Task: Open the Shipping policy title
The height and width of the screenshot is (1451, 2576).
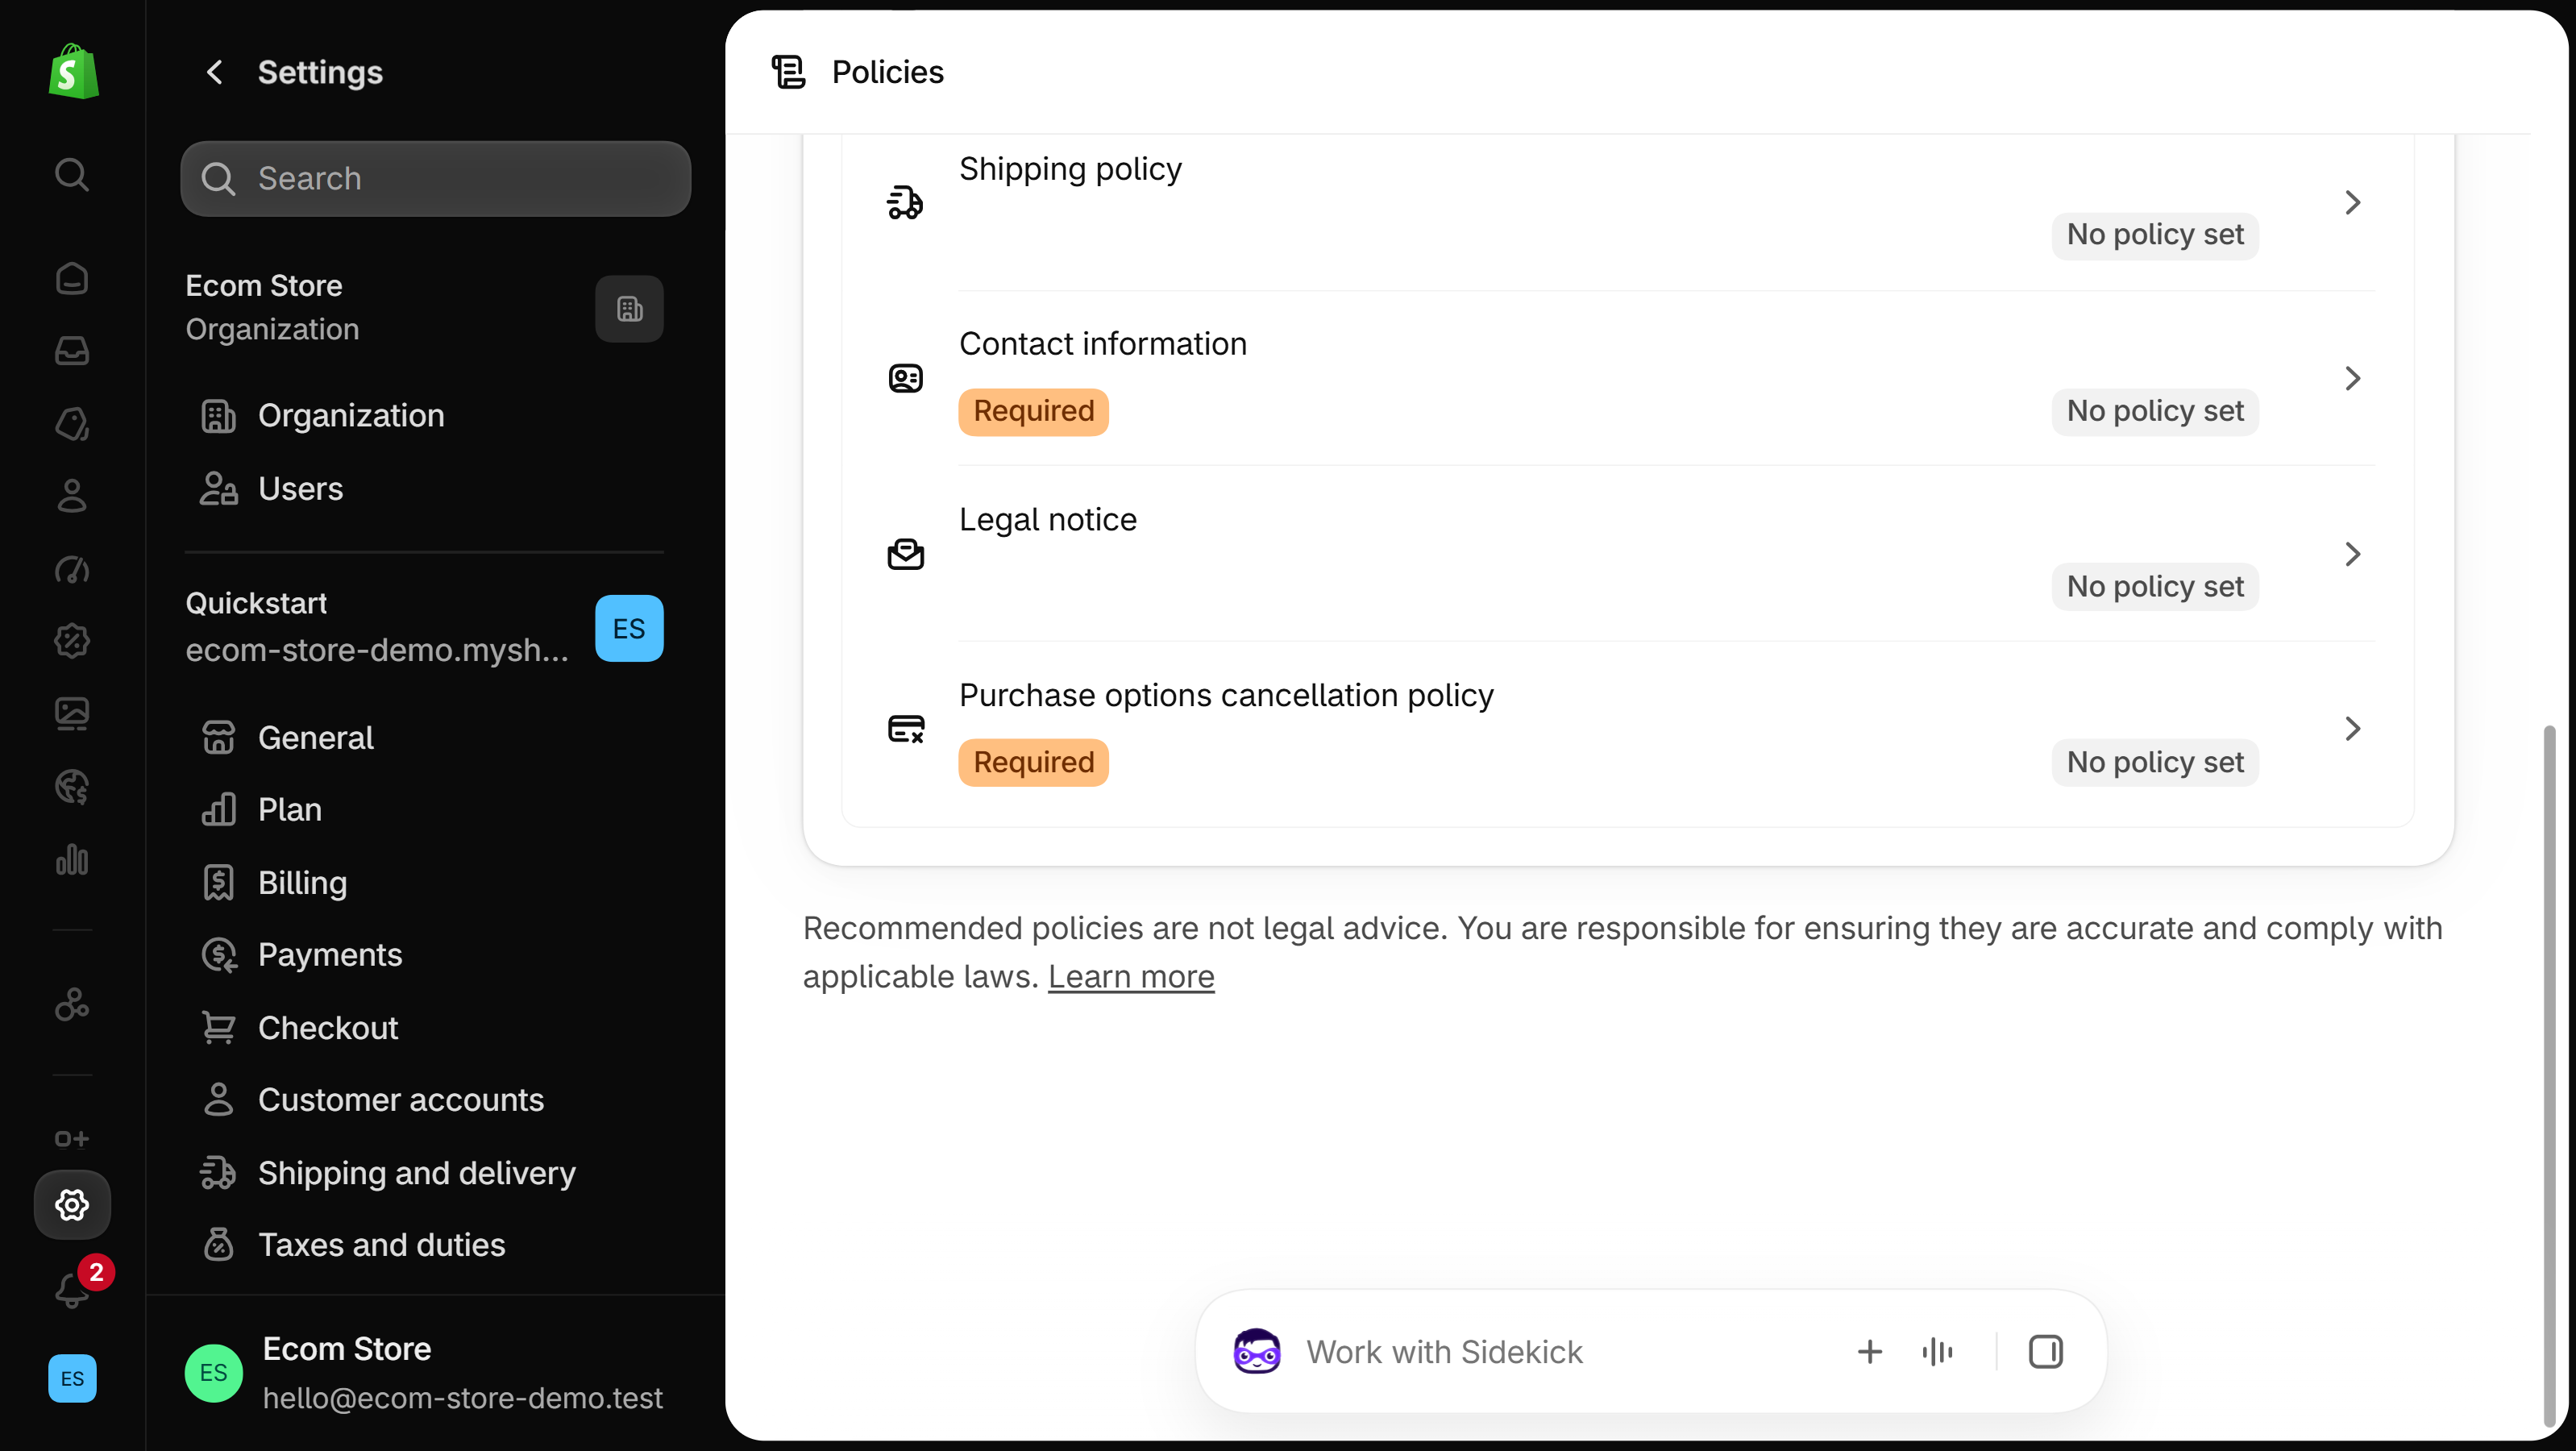Action: click(1070, 169)
